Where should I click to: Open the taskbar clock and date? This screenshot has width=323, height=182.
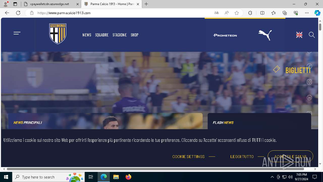302,177
